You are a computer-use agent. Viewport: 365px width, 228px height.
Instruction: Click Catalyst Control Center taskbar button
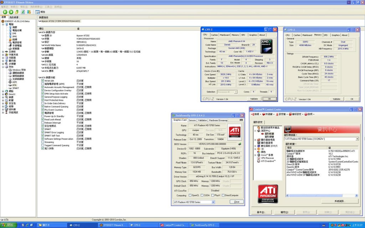(x=174, y=225)
